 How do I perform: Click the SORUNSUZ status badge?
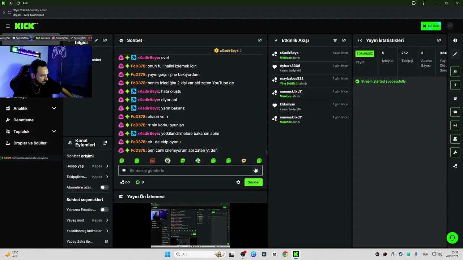[365, 53]
